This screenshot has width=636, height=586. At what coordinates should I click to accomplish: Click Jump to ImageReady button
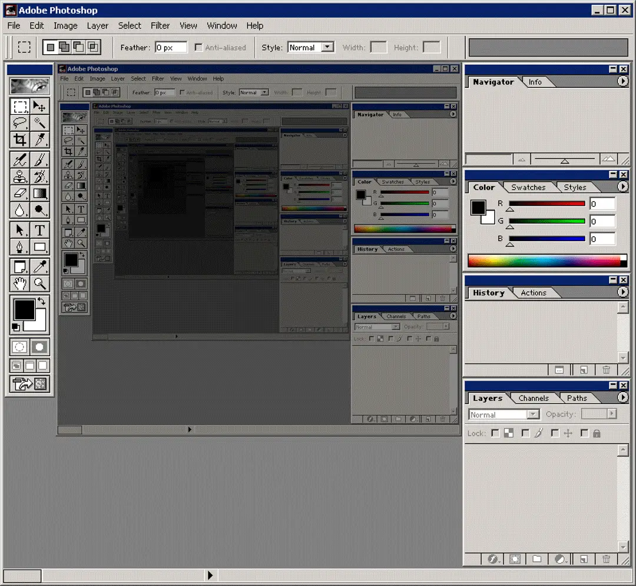tap(29, 384)
